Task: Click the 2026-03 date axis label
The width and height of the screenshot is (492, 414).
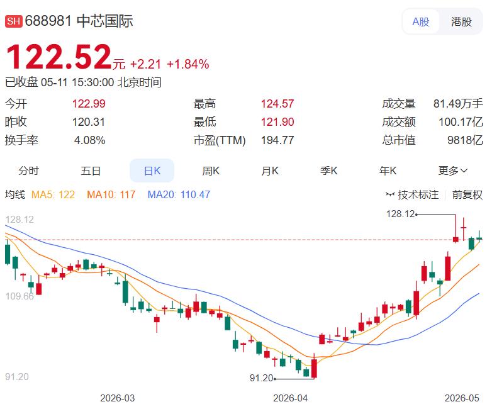Action: pyautogui.click(x=118, y=398)
